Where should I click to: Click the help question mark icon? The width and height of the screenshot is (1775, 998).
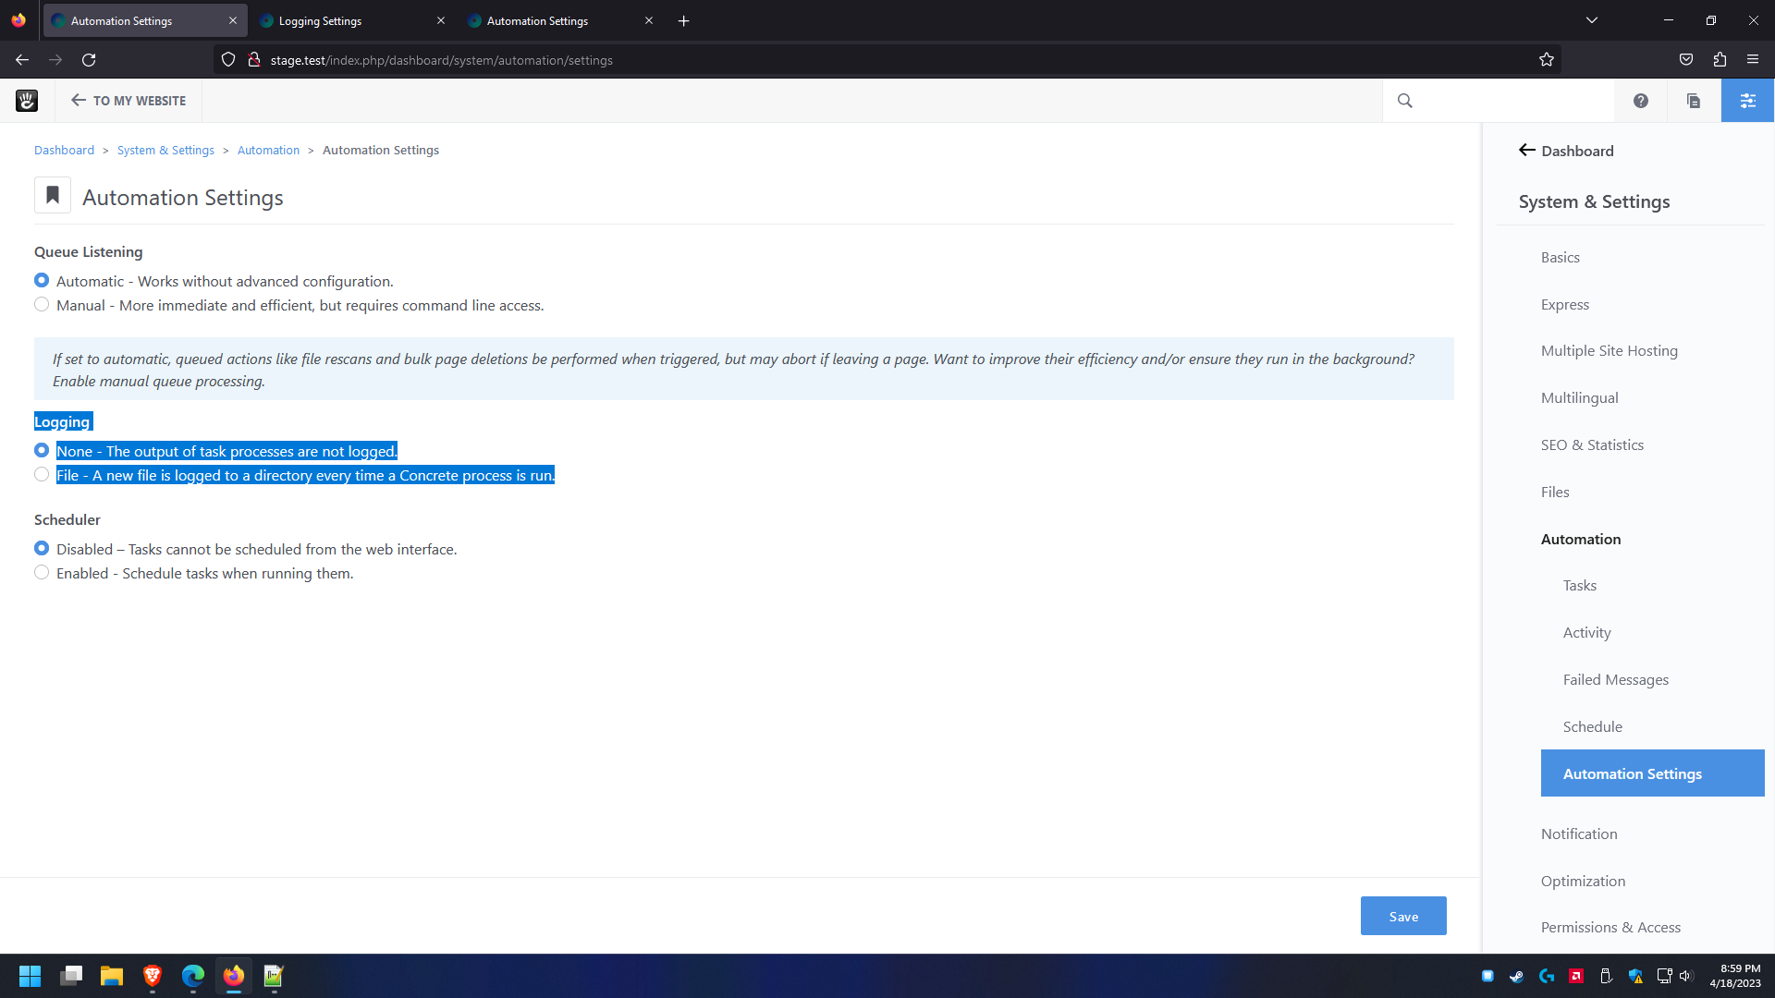tap(1641, 100)
